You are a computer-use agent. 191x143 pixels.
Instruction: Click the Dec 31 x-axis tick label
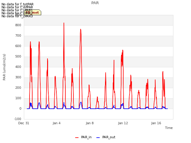pyautogui.click(x=24, y=123)
